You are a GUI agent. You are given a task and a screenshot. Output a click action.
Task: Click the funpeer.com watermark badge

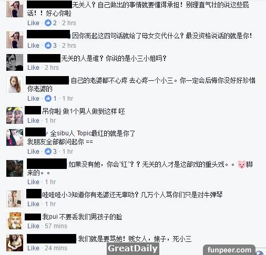click(x=229, y=250)
